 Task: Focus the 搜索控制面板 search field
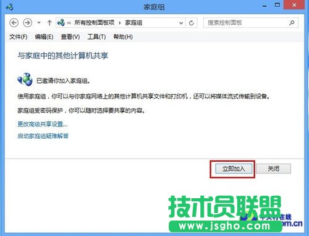tap(250, 23)
